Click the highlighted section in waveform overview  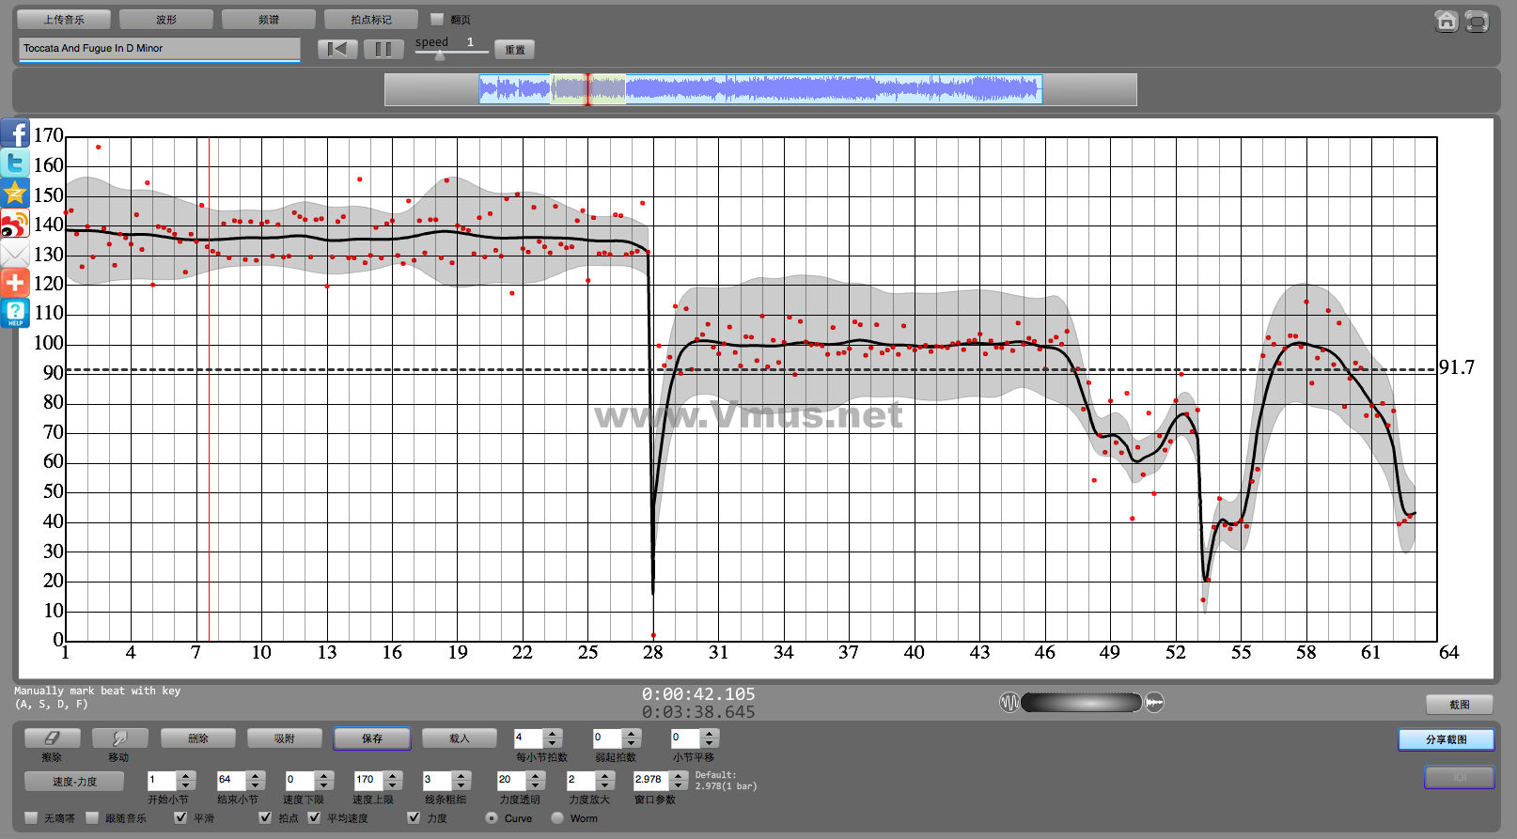pyautogui.click(x=588, y=89)
